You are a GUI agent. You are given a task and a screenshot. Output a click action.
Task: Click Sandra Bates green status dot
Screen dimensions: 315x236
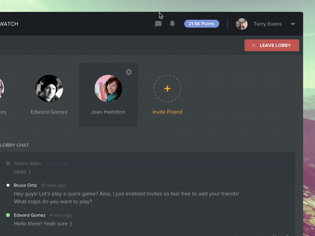point(8,163)
